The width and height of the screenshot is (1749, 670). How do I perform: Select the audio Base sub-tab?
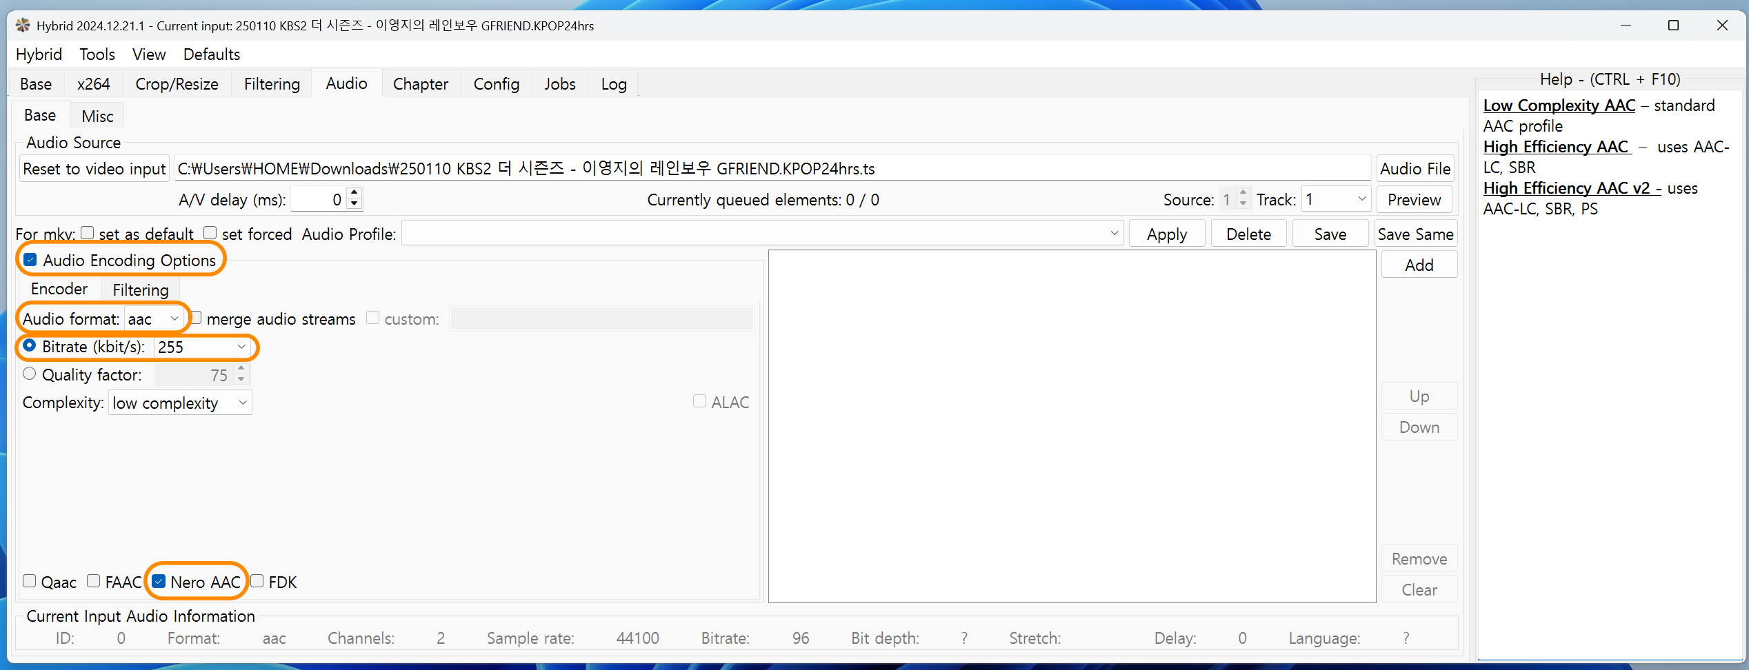(40, 115)
